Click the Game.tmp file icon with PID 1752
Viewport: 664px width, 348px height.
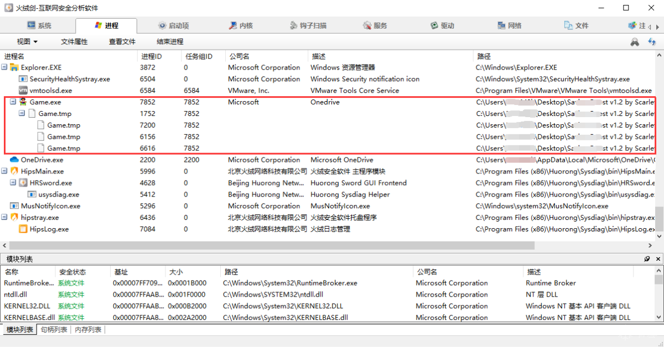(x=32, y=114)
